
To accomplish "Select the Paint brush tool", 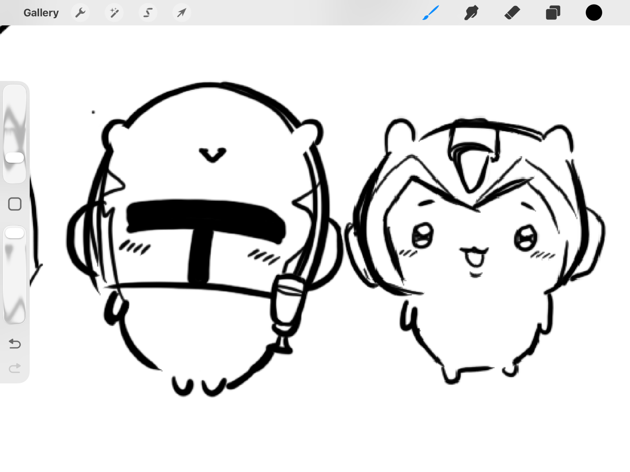I will [431, 13].
